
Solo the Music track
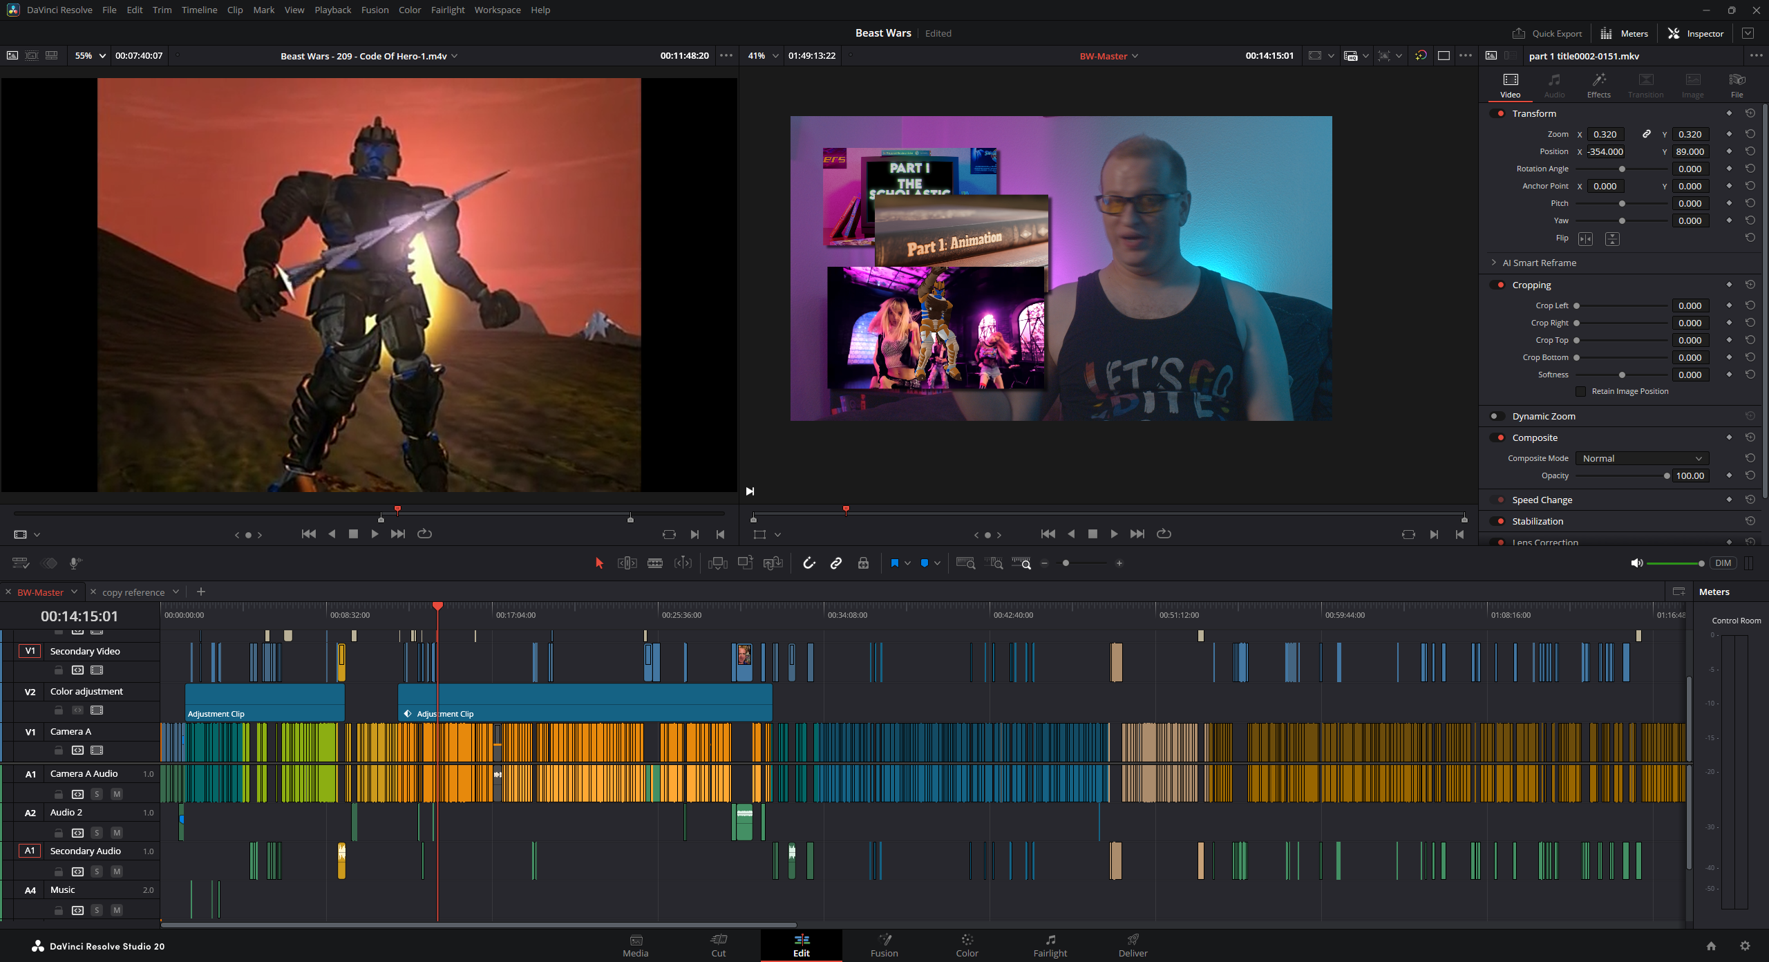pos(97,910)
